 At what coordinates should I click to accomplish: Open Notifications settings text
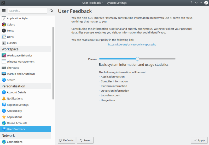click(x=15, y=98)
